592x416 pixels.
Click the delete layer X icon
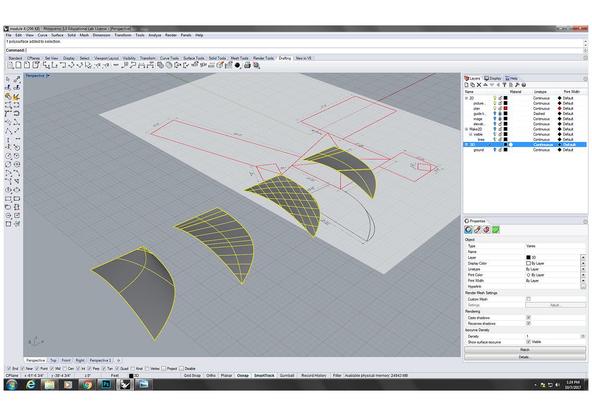point(479,85)
